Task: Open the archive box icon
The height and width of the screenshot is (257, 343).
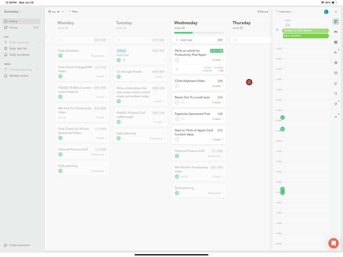Action: point(336,73)
